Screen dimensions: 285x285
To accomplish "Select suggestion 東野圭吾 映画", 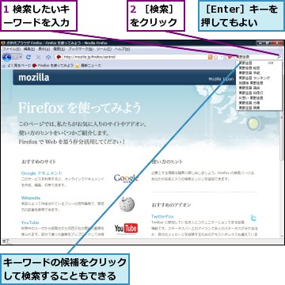I will tap(259, 108).
